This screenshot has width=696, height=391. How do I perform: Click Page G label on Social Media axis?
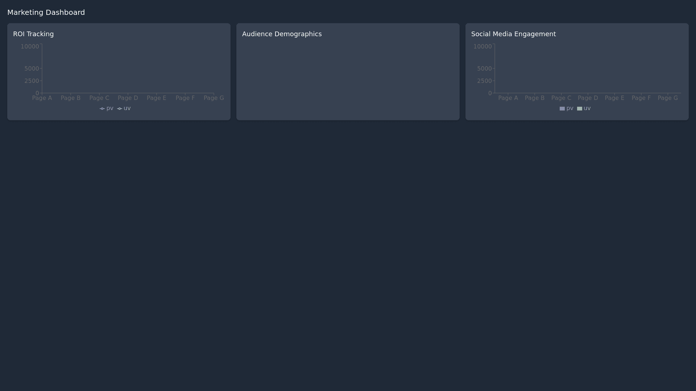tap(668, 98)
